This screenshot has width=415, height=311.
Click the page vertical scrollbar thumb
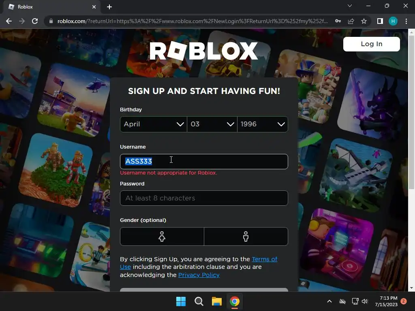click(411, 113)
